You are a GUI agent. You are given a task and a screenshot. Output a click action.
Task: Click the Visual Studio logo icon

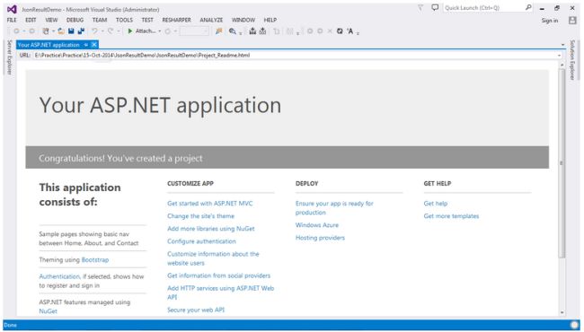click(12, 9)
